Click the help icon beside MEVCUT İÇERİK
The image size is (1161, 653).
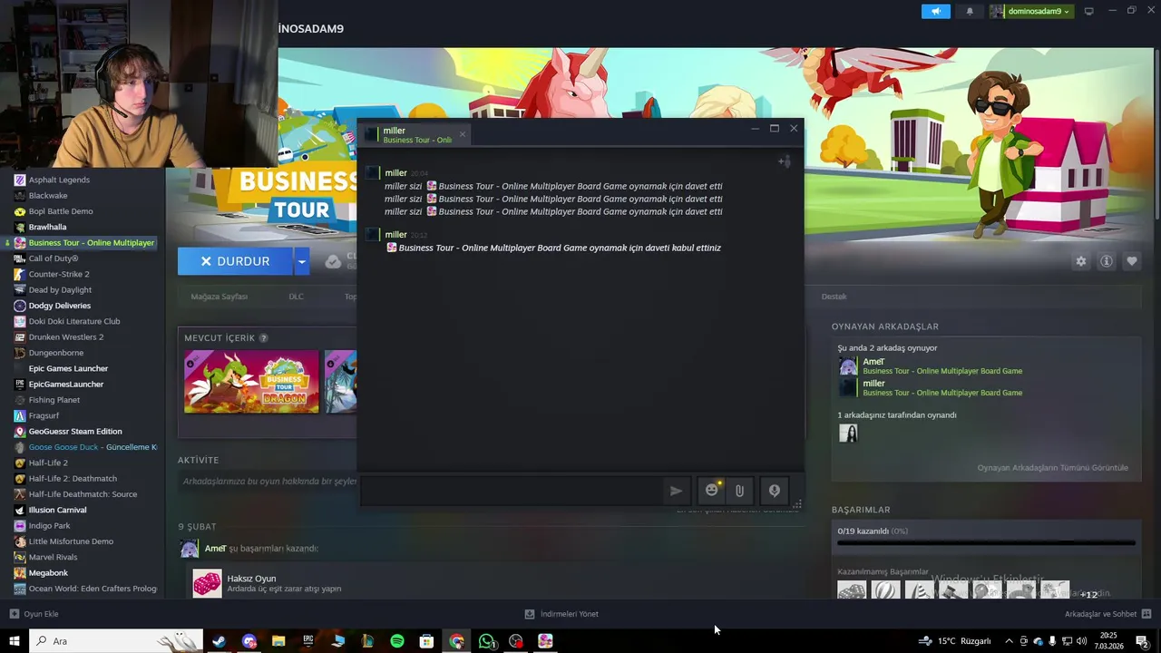(x=263, y=338)
